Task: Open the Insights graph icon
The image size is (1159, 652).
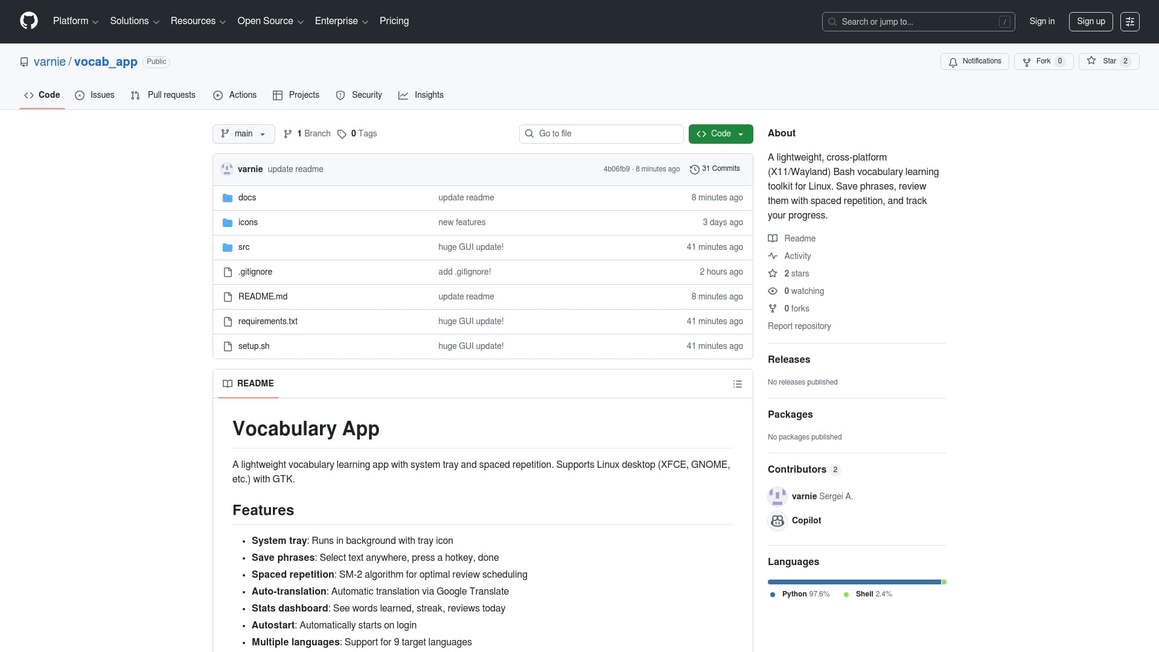Action: tap(404, 95)
